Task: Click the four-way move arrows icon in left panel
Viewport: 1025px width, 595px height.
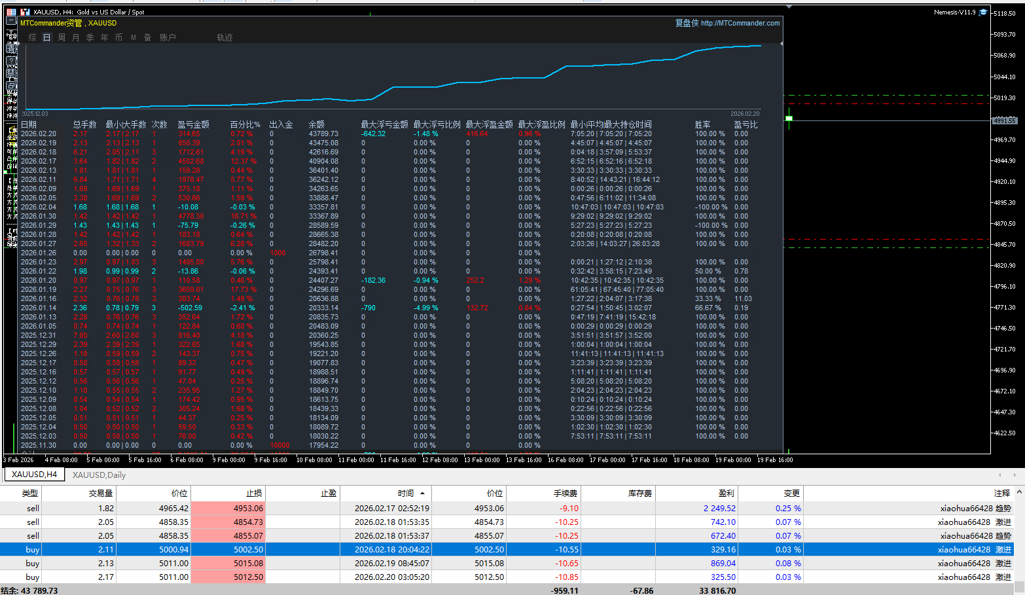Action: coord(11,35)
